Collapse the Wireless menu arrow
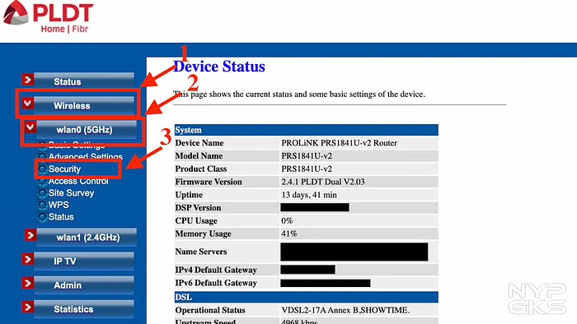Screen dimensions: 577x324 pyautogui.click(x=27, y=104)
